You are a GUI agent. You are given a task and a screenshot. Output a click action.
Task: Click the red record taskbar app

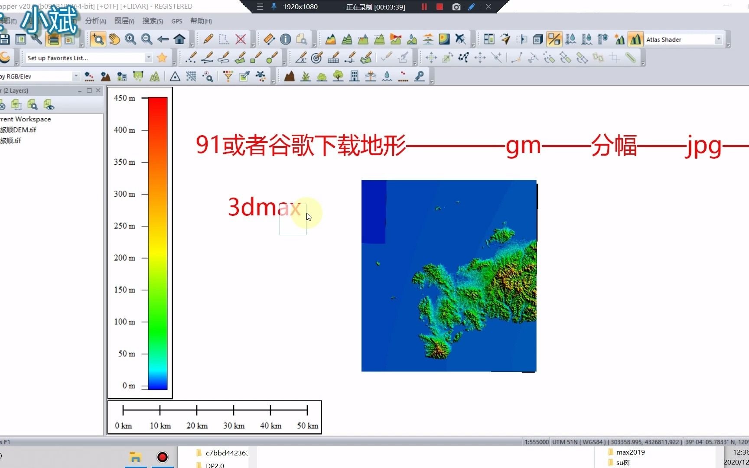[163, 457]
